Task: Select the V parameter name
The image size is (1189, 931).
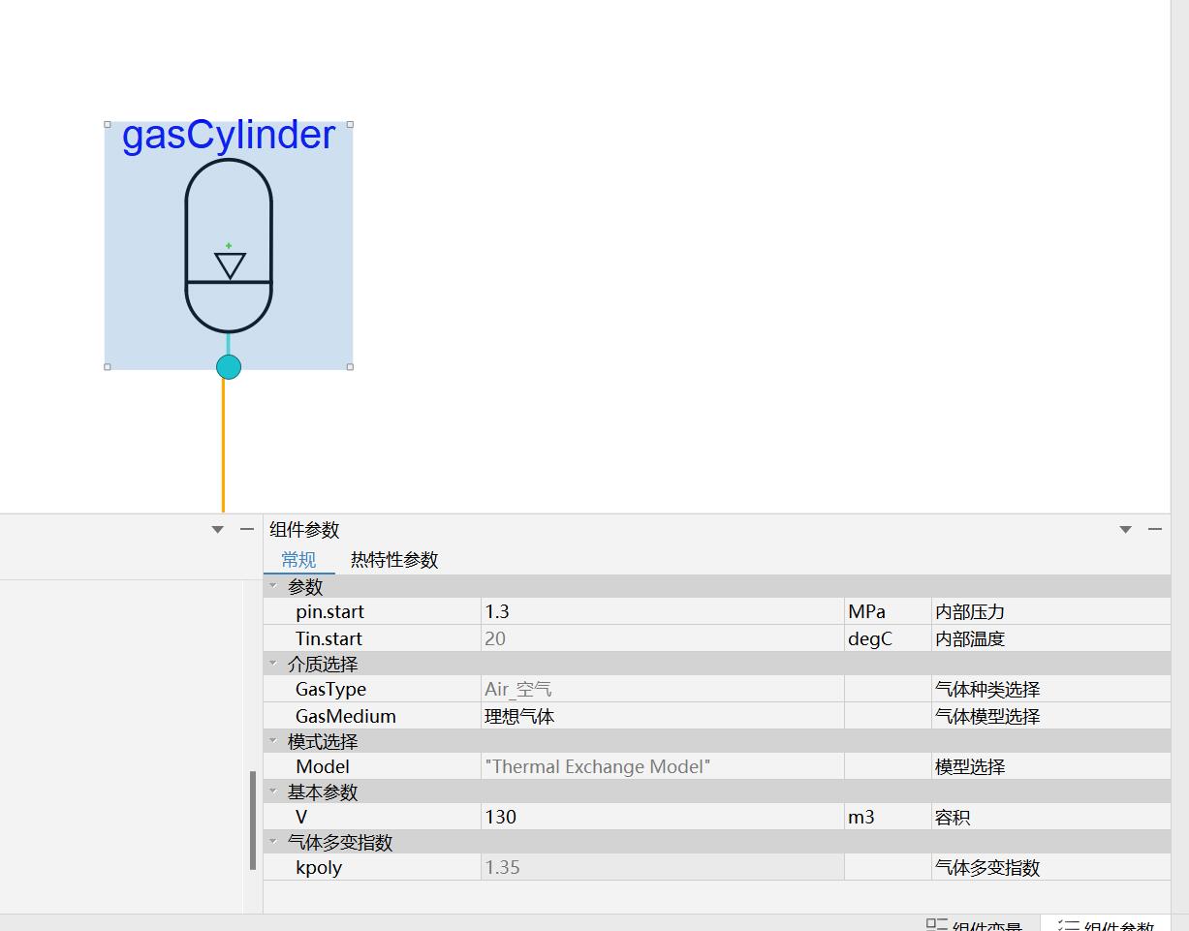Action: coord(301,817)
